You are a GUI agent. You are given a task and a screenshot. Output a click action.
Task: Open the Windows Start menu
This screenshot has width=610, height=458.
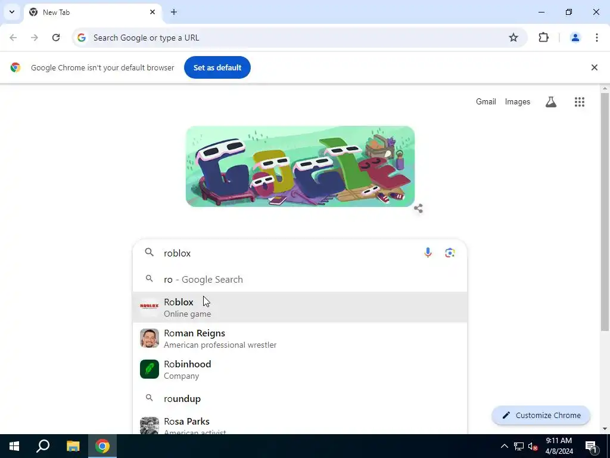pos(14,446)
